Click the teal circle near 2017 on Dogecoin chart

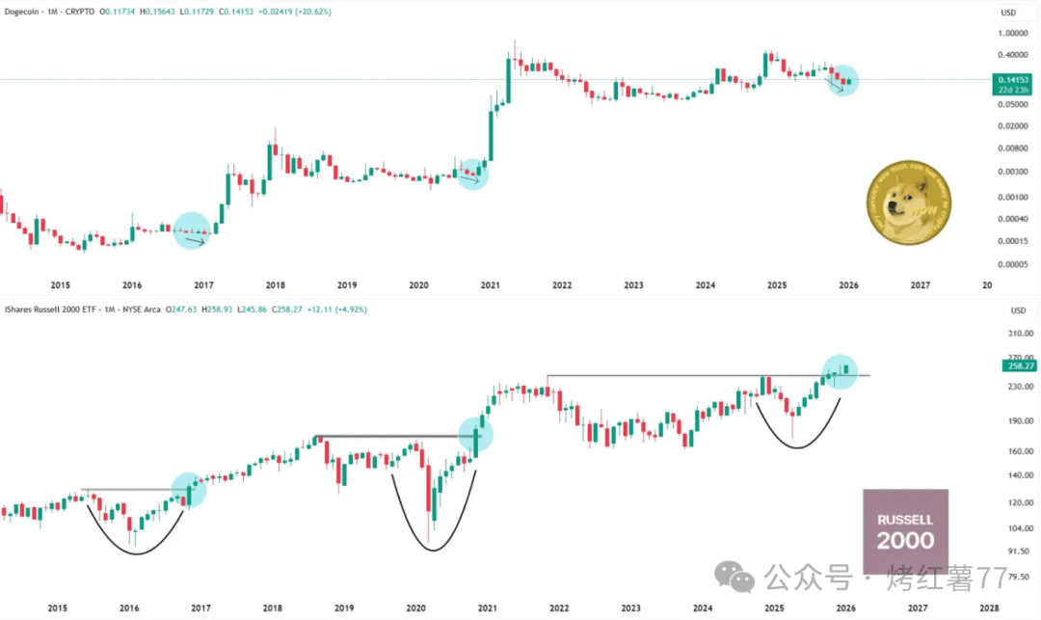tap(192, 231)
